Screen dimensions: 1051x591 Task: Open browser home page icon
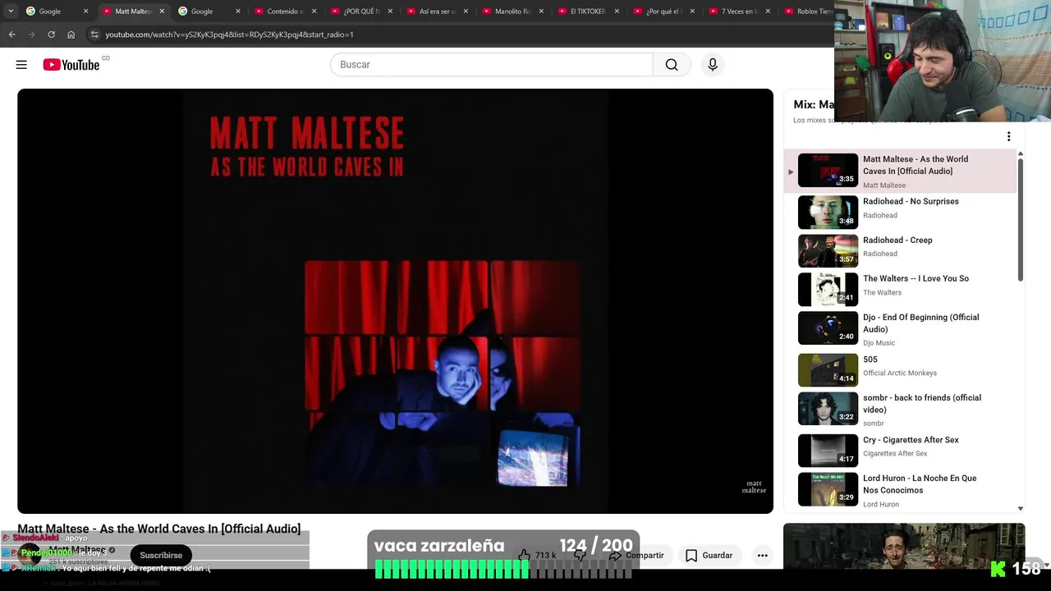71,34
